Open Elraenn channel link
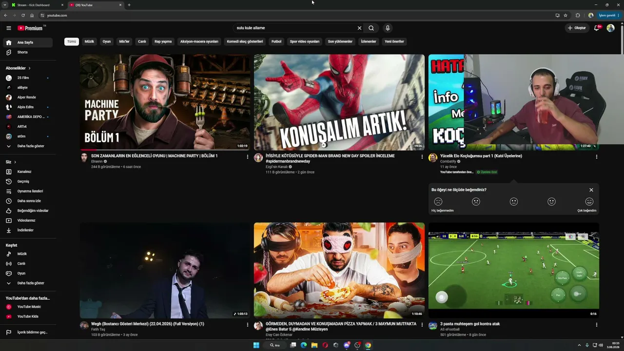This screenshot has height=351, width=624. click(97, 161)
